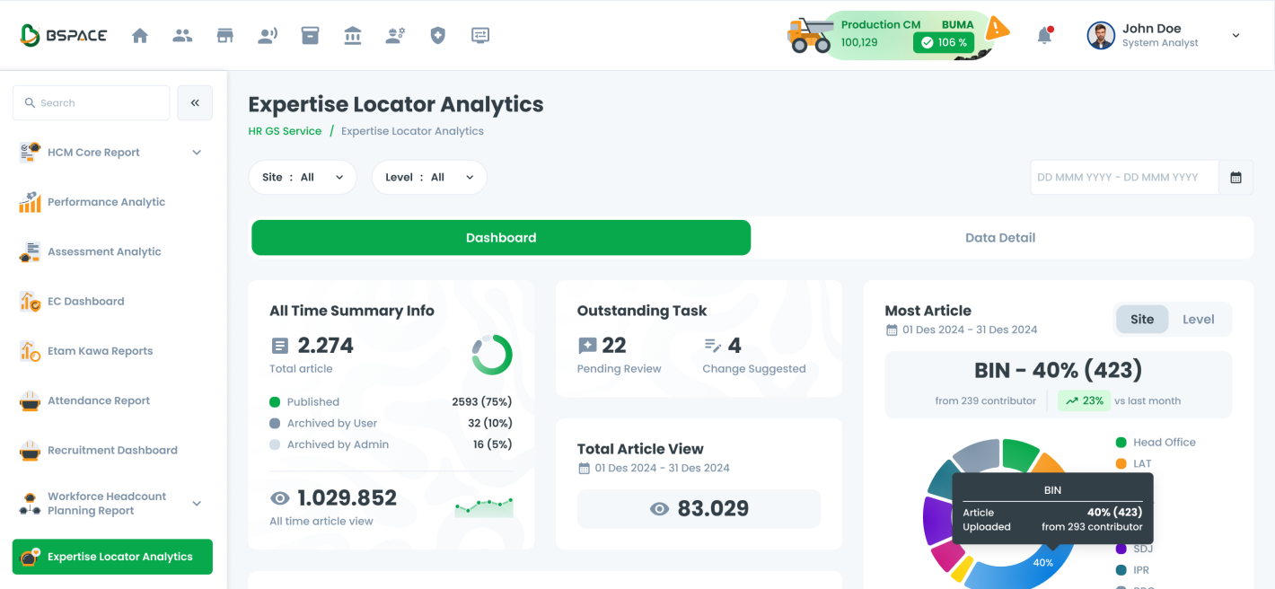1275x589 pixels.
Task: Click the Home icon in top navigation
Action: click(x=140, y=36)
